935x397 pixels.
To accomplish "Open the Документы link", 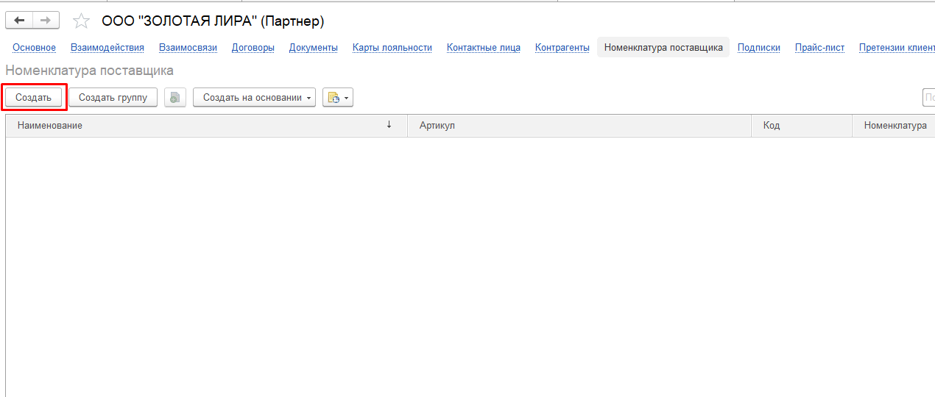I will (x=313, y=48).
